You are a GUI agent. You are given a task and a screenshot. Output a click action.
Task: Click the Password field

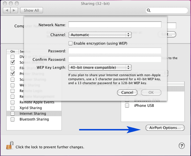pyautogui.click(x=115, y=51)
